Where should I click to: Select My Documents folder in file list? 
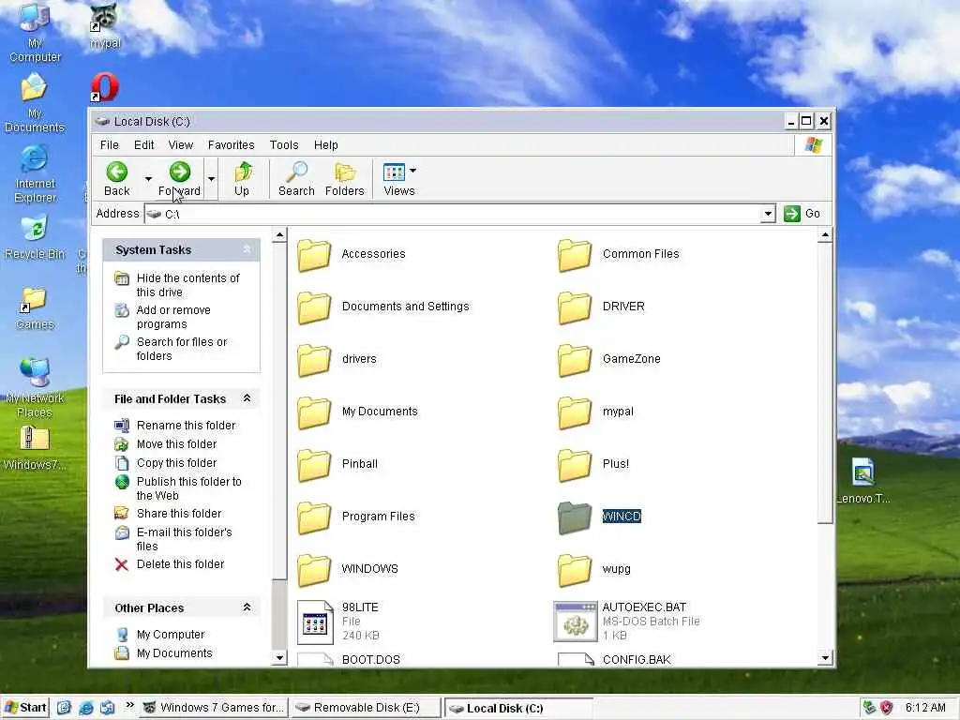click(x=314, y=412)
